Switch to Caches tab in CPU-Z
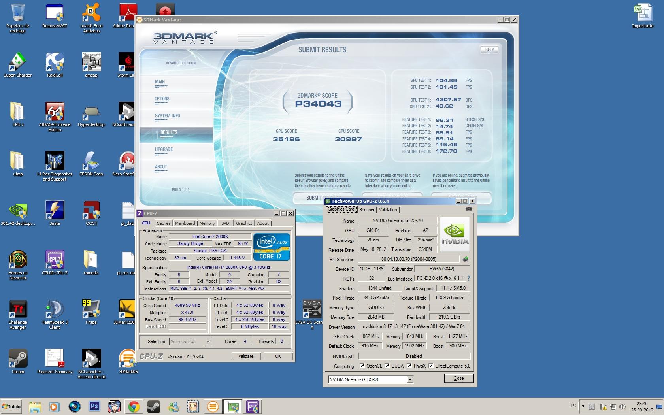Image resolution: width=664 pixels, height=415 pixels. click(x=163, y=223)
